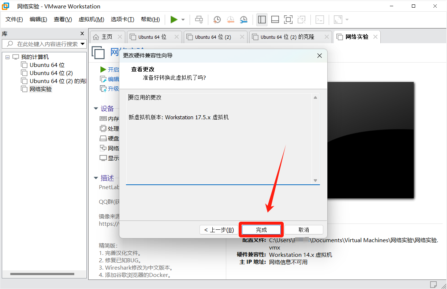Collapse the 设备 section
Screen dimensions: 447x289
pyautogui.click(x=96, y=109)
